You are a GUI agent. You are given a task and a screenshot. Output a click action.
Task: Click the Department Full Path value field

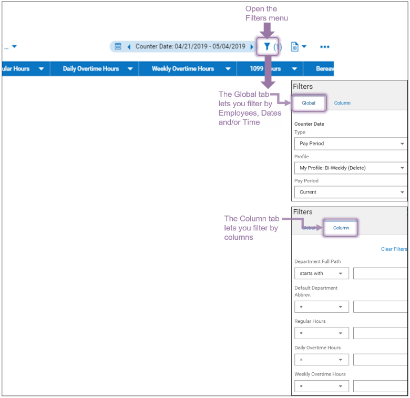(380, 273)
